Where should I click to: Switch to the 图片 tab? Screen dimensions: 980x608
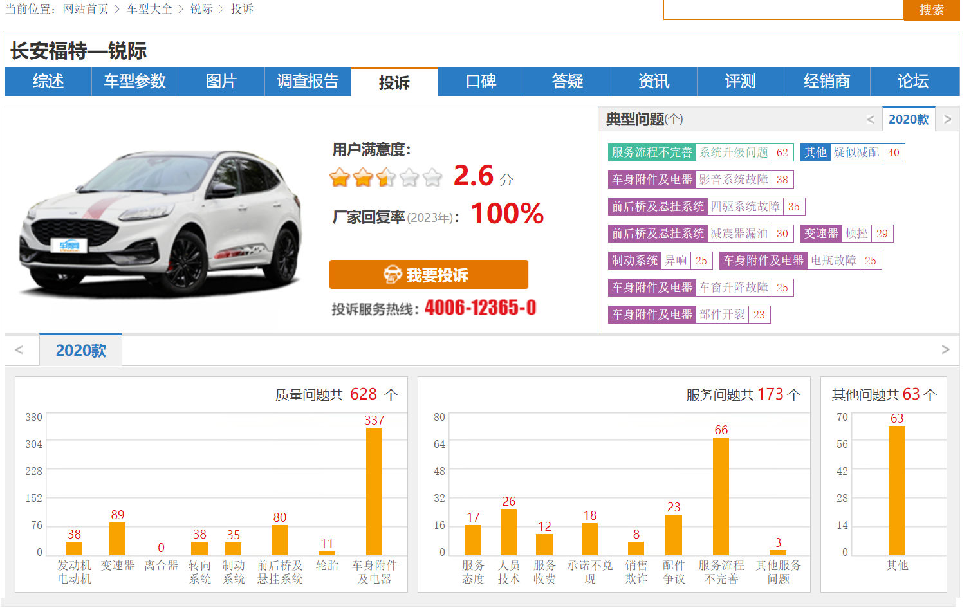pyautogui.click(x=221, y=81)
